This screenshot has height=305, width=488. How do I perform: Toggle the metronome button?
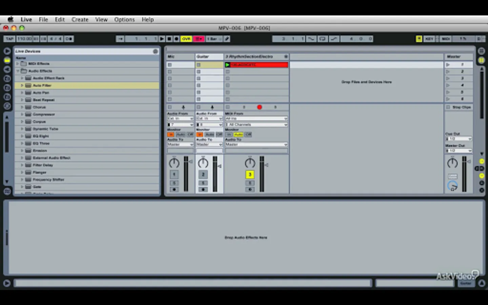pyautogui.click(x=69, y=39)
